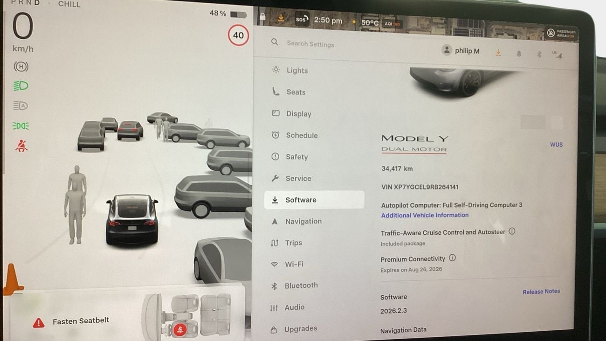
Task: Tap the info icon beside Traffic-Aware Cruise Control
Action: 512,231
